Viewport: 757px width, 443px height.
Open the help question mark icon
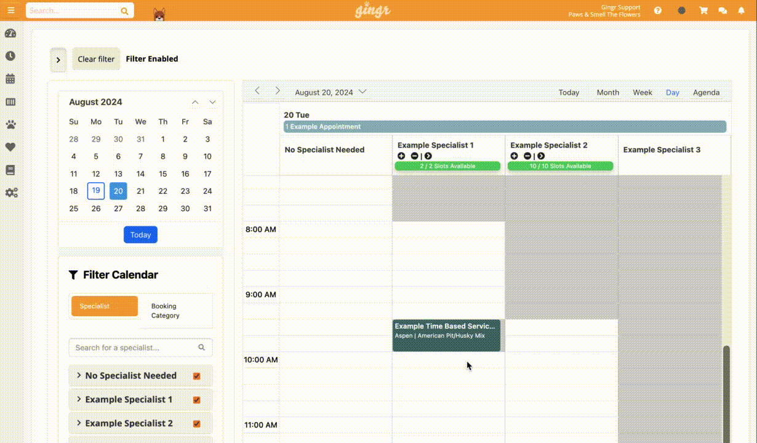tap(658, 10)
